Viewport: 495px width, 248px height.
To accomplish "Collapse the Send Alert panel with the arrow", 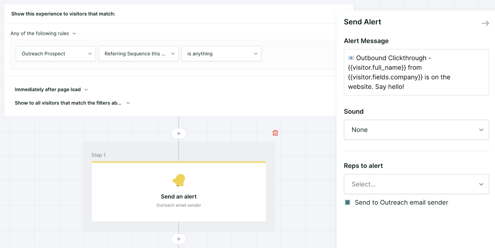I will click(485, 23).
